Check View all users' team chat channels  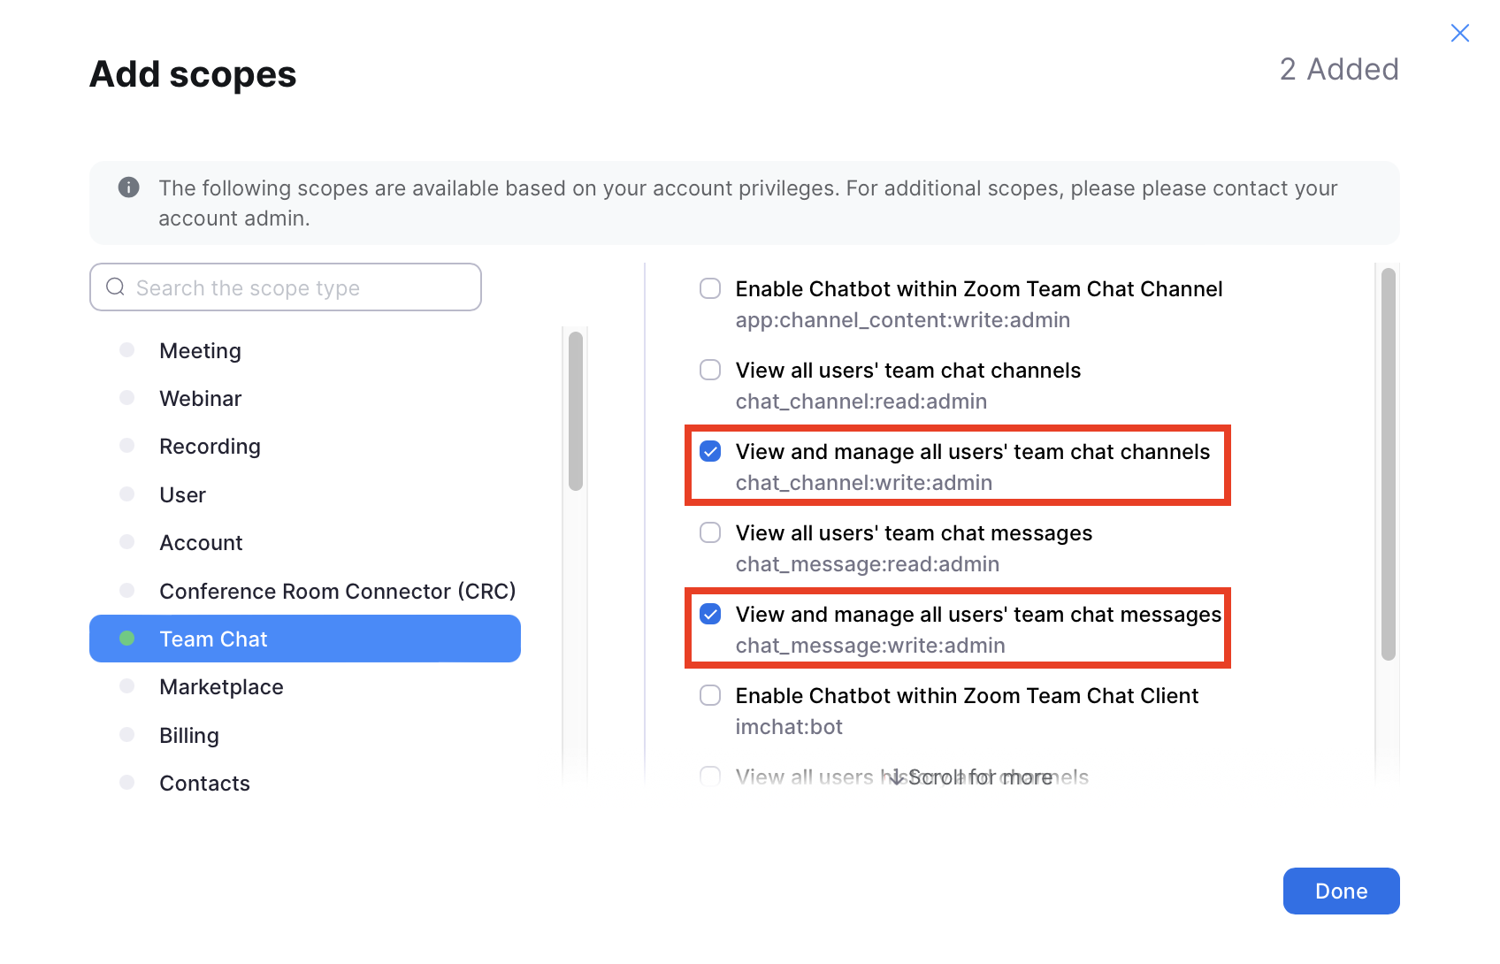(x=710, y=371)
